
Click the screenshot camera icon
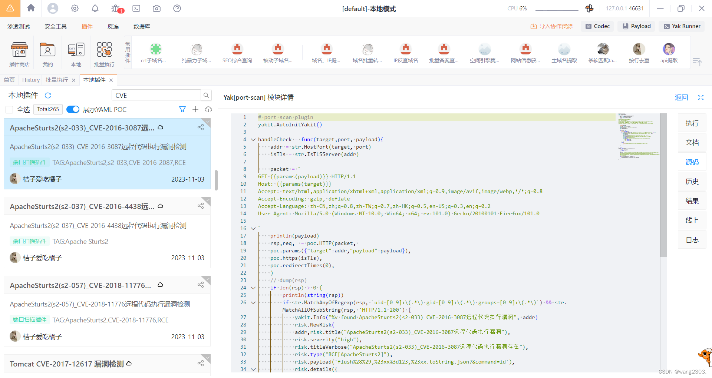pos(156,8)
